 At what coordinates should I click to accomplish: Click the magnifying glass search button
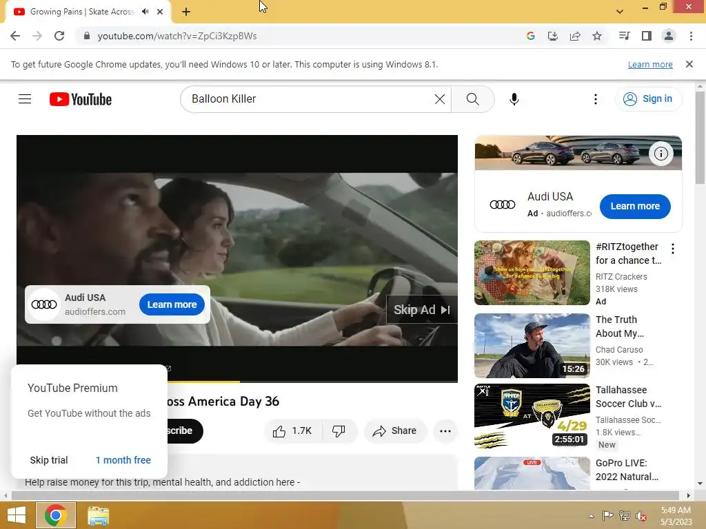[473, 99]
